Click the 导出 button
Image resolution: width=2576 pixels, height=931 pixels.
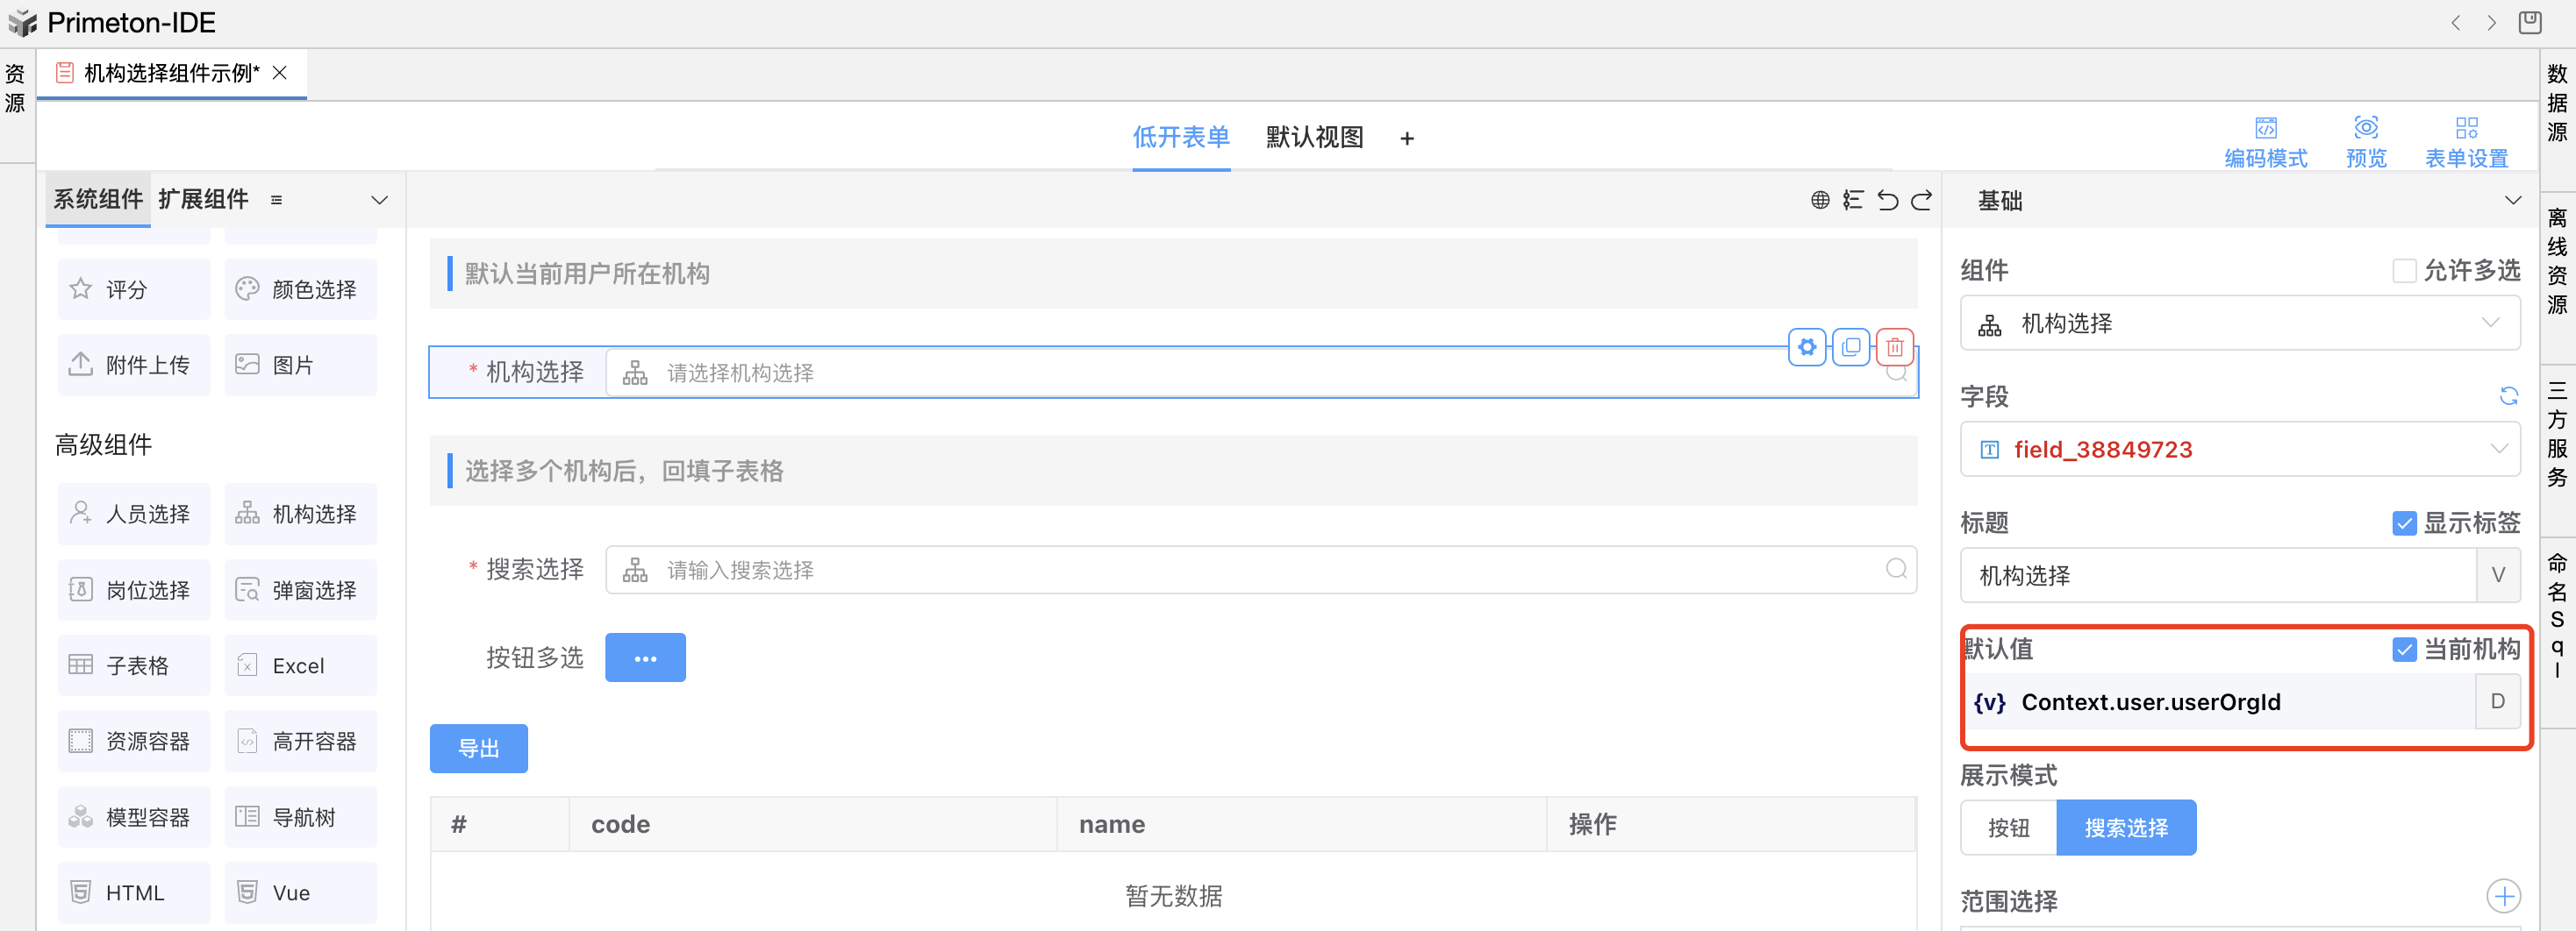[478, 748]
